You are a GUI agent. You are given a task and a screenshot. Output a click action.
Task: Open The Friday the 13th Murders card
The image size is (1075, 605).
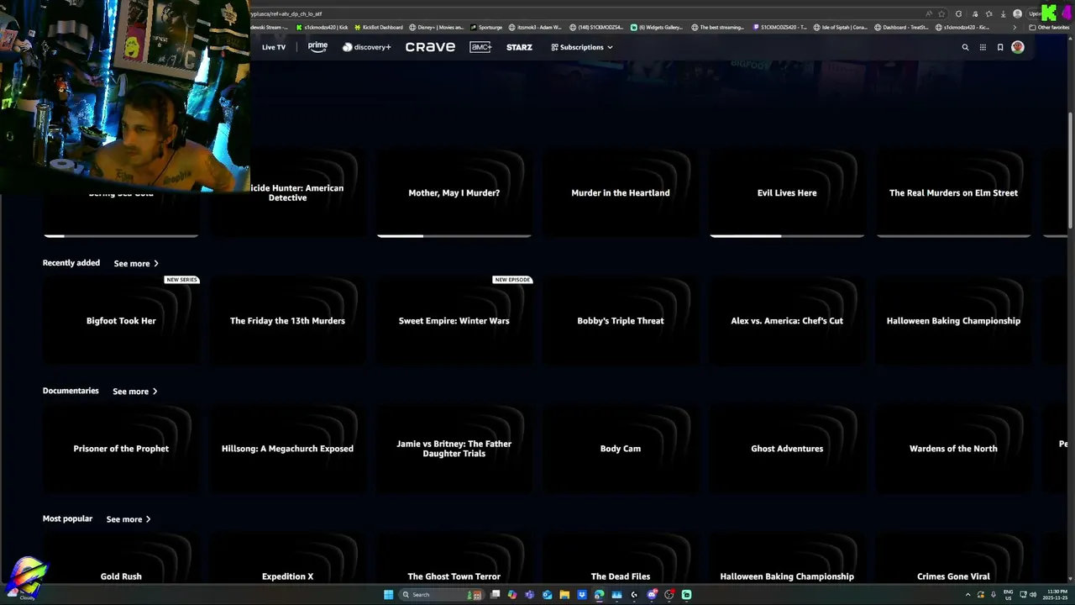point(287,321)
